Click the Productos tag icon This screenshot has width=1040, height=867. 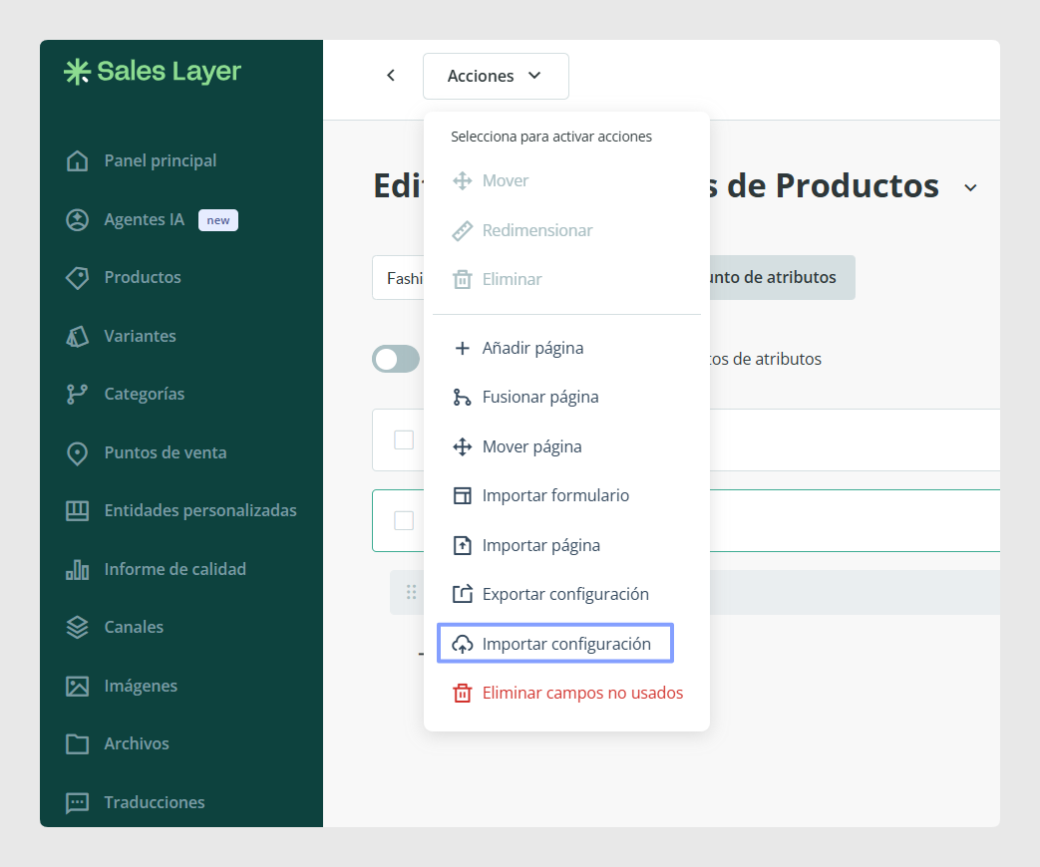pos(77,278)
